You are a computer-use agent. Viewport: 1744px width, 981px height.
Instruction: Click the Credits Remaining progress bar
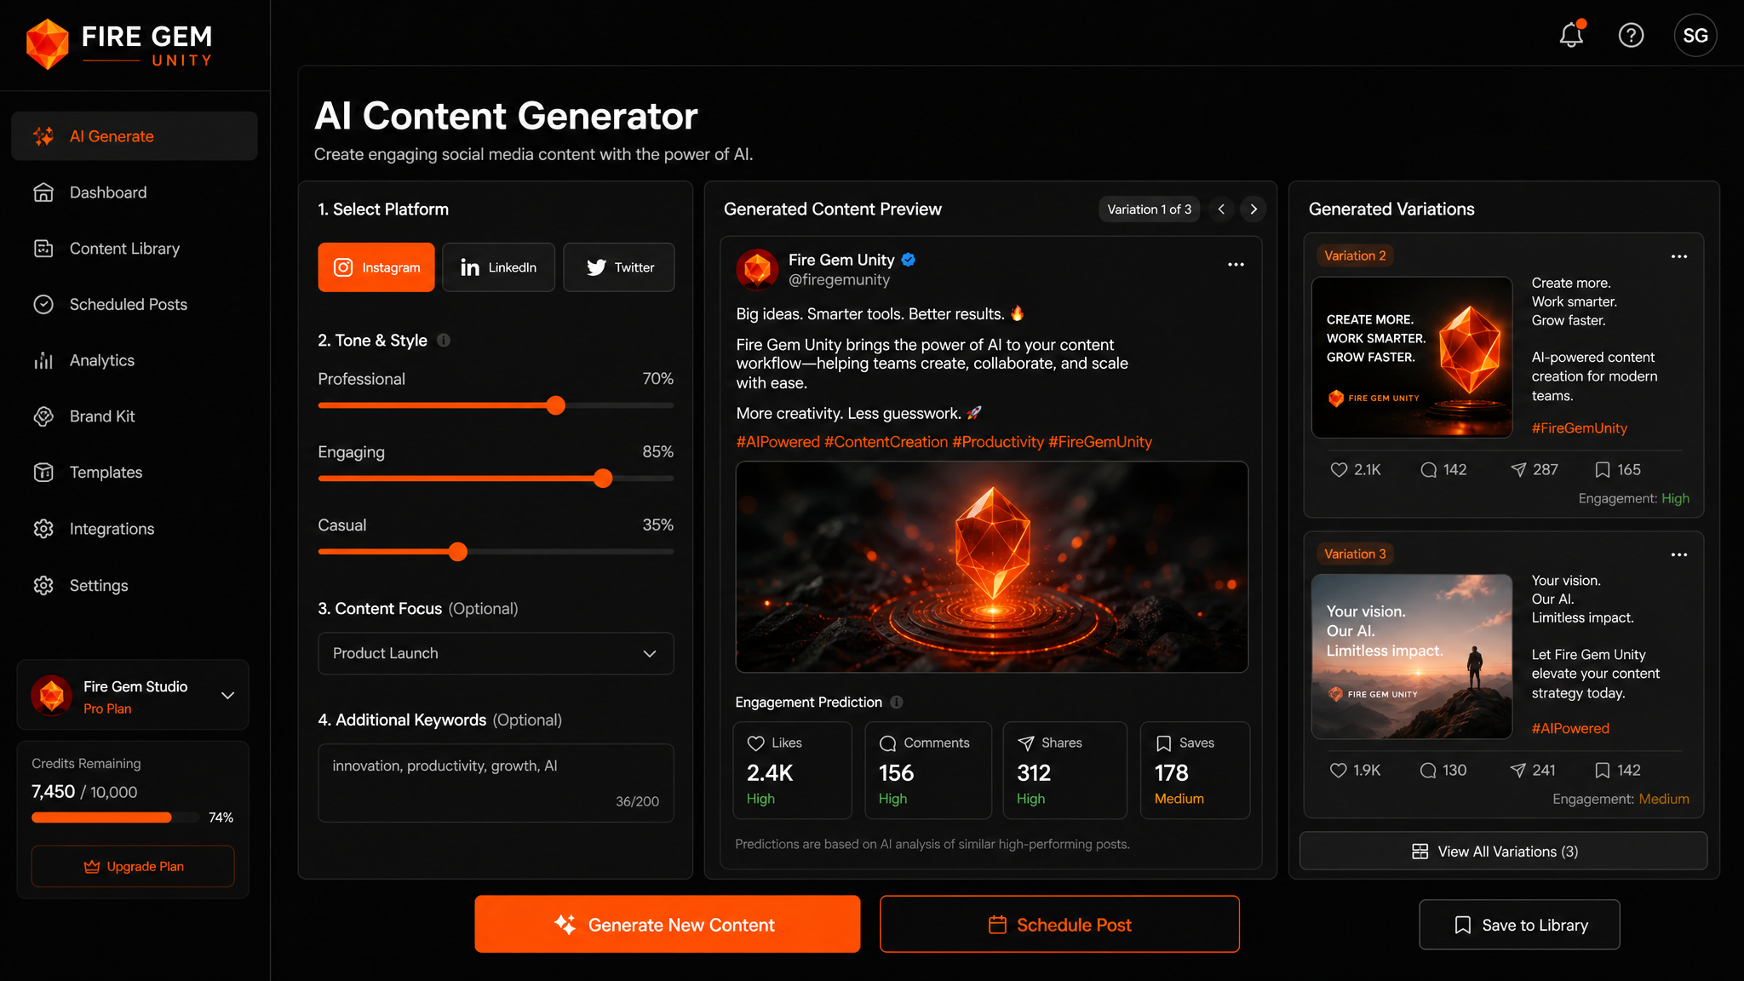tap(115, 817)
